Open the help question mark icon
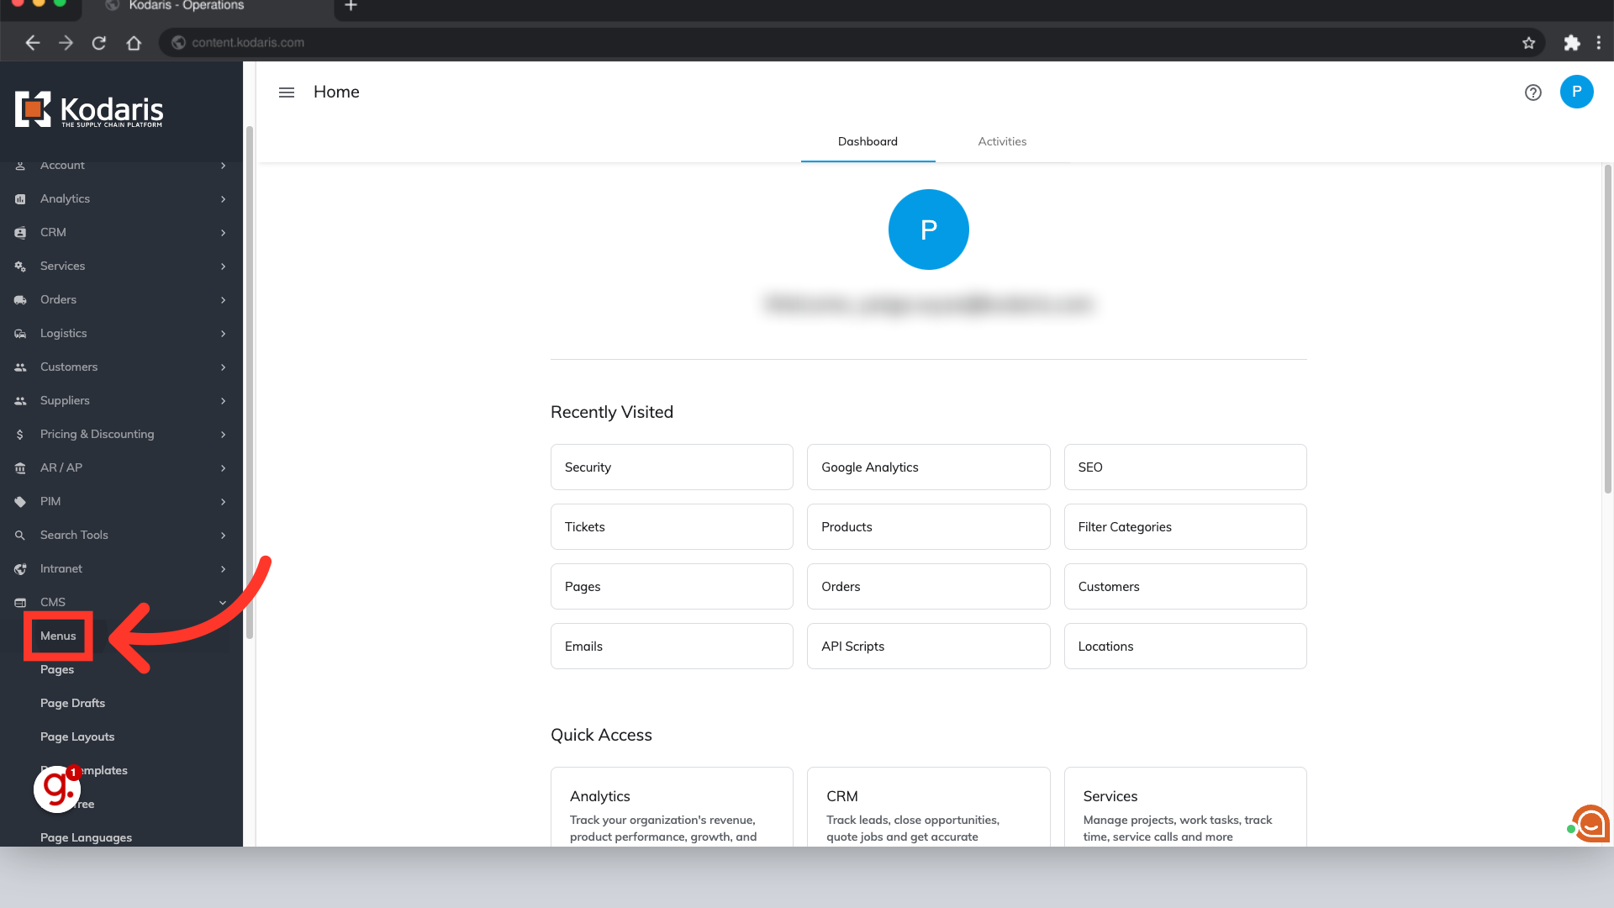Screen dimensions: 1614x908 1532,92
